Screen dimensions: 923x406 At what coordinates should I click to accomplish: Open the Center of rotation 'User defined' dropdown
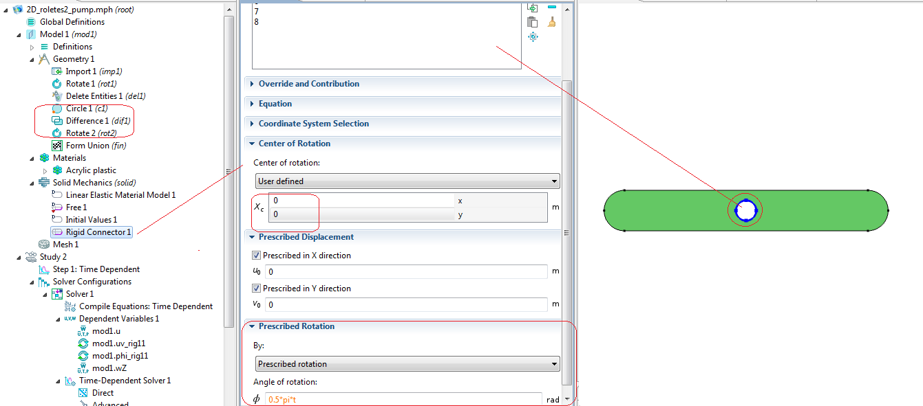407,181
